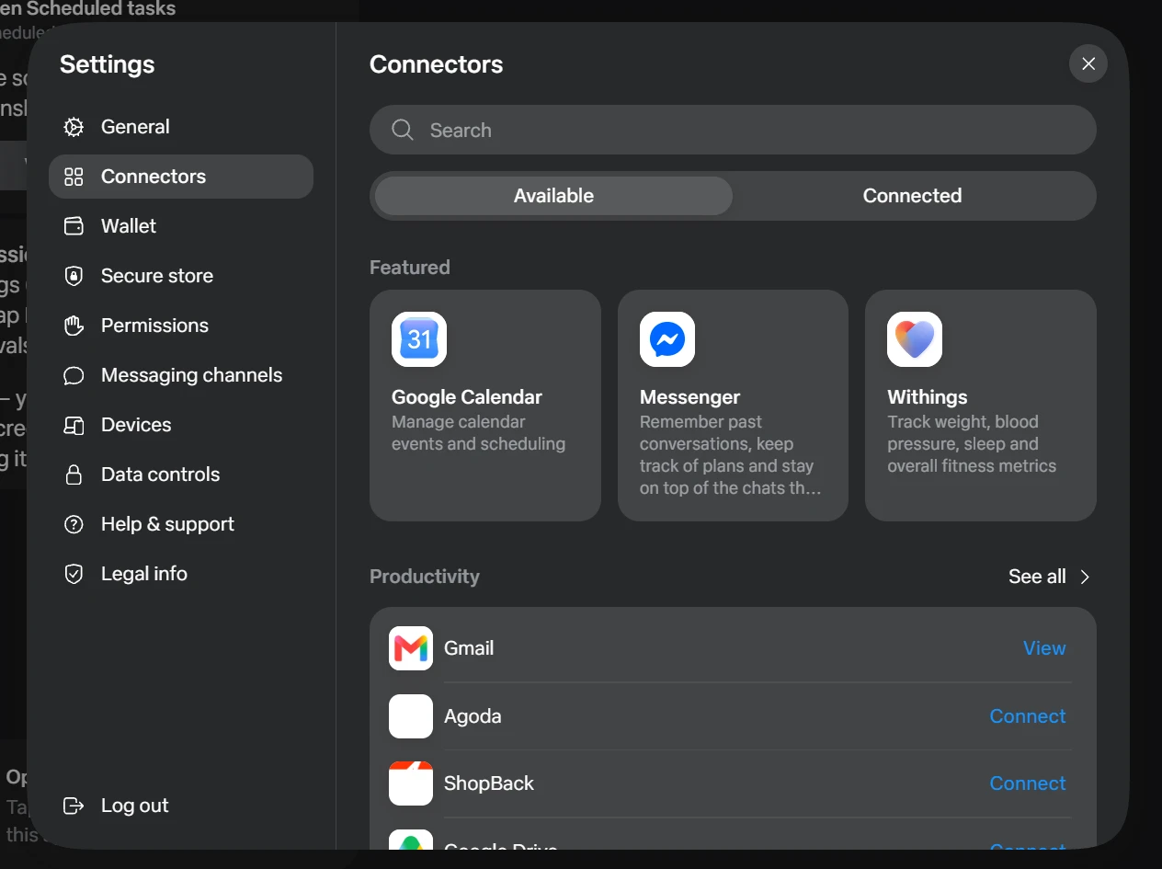The height and width of the screenshot is (869, 1162).
Task: Close the Settings dialog
Action: tap(1088, 63)
